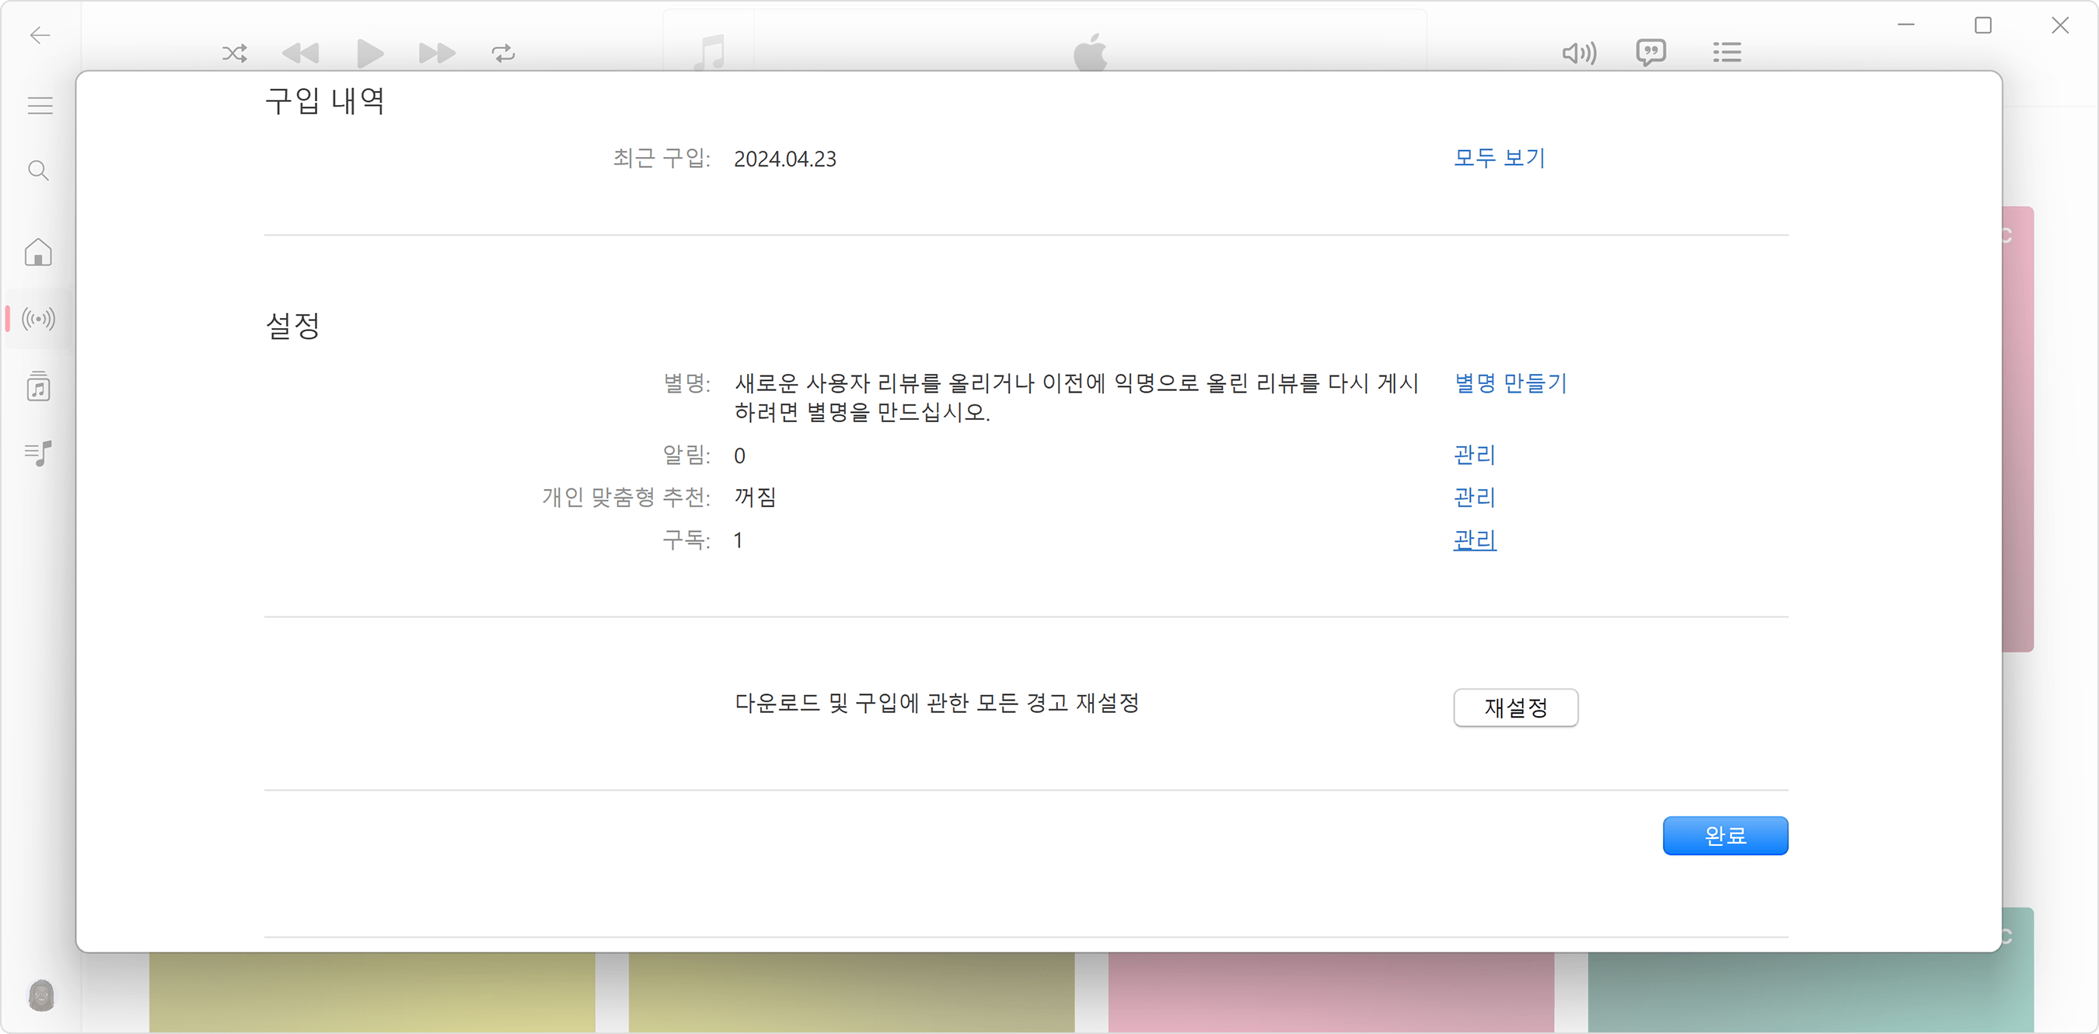This screenshot has height=1034, width=2099.
Task: Open the search panel
Action: pos(37,170)
